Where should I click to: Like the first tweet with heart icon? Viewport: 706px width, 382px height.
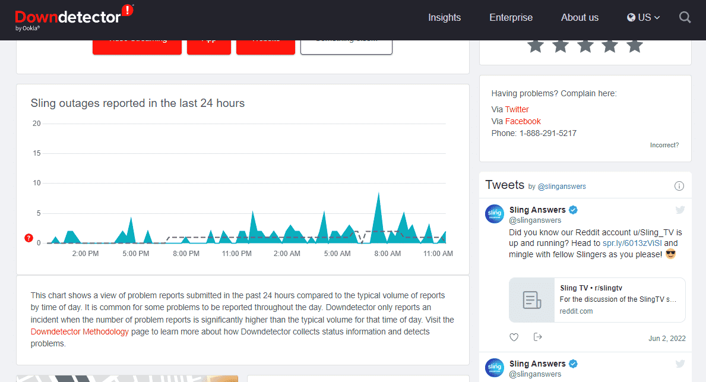[x=514, y=337]
